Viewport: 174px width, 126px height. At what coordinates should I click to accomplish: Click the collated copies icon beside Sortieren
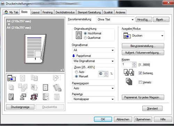click(x=129, y=72)
